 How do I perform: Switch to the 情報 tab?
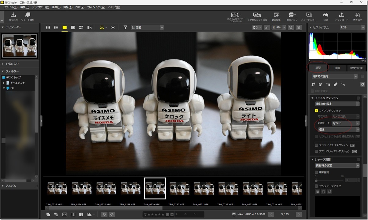tap(337, 68)
